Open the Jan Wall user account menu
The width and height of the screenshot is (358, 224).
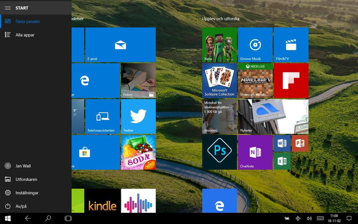coord(36,166)
